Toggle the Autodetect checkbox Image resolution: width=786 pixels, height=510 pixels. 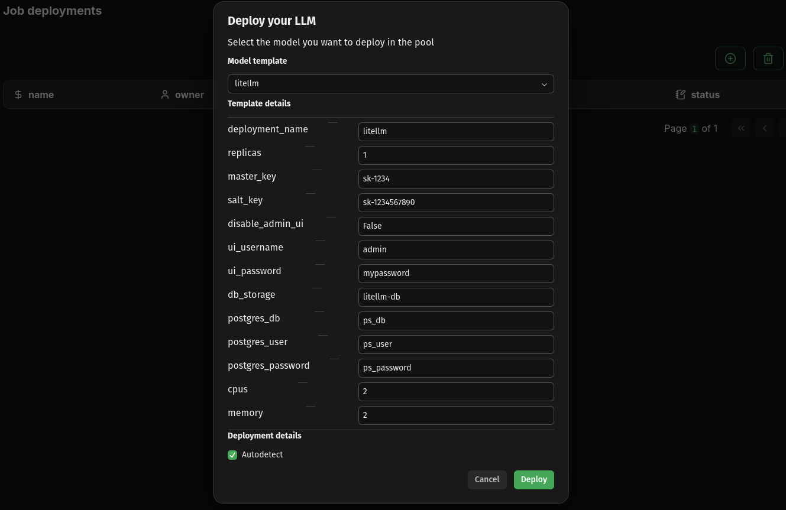coord(232,455)
